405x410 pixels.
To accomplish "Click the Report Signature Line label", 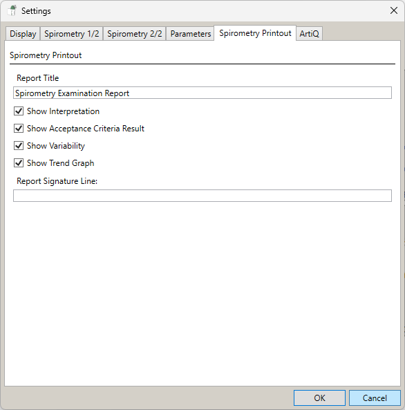I will tap(57, 181).
